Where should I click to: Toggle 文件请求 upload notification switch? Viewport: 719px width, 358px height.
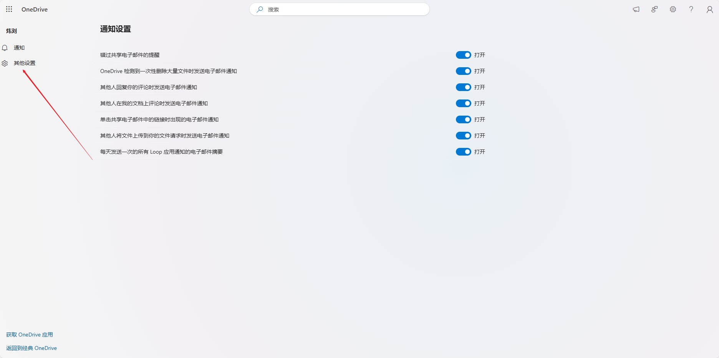[x=464, y=136]
